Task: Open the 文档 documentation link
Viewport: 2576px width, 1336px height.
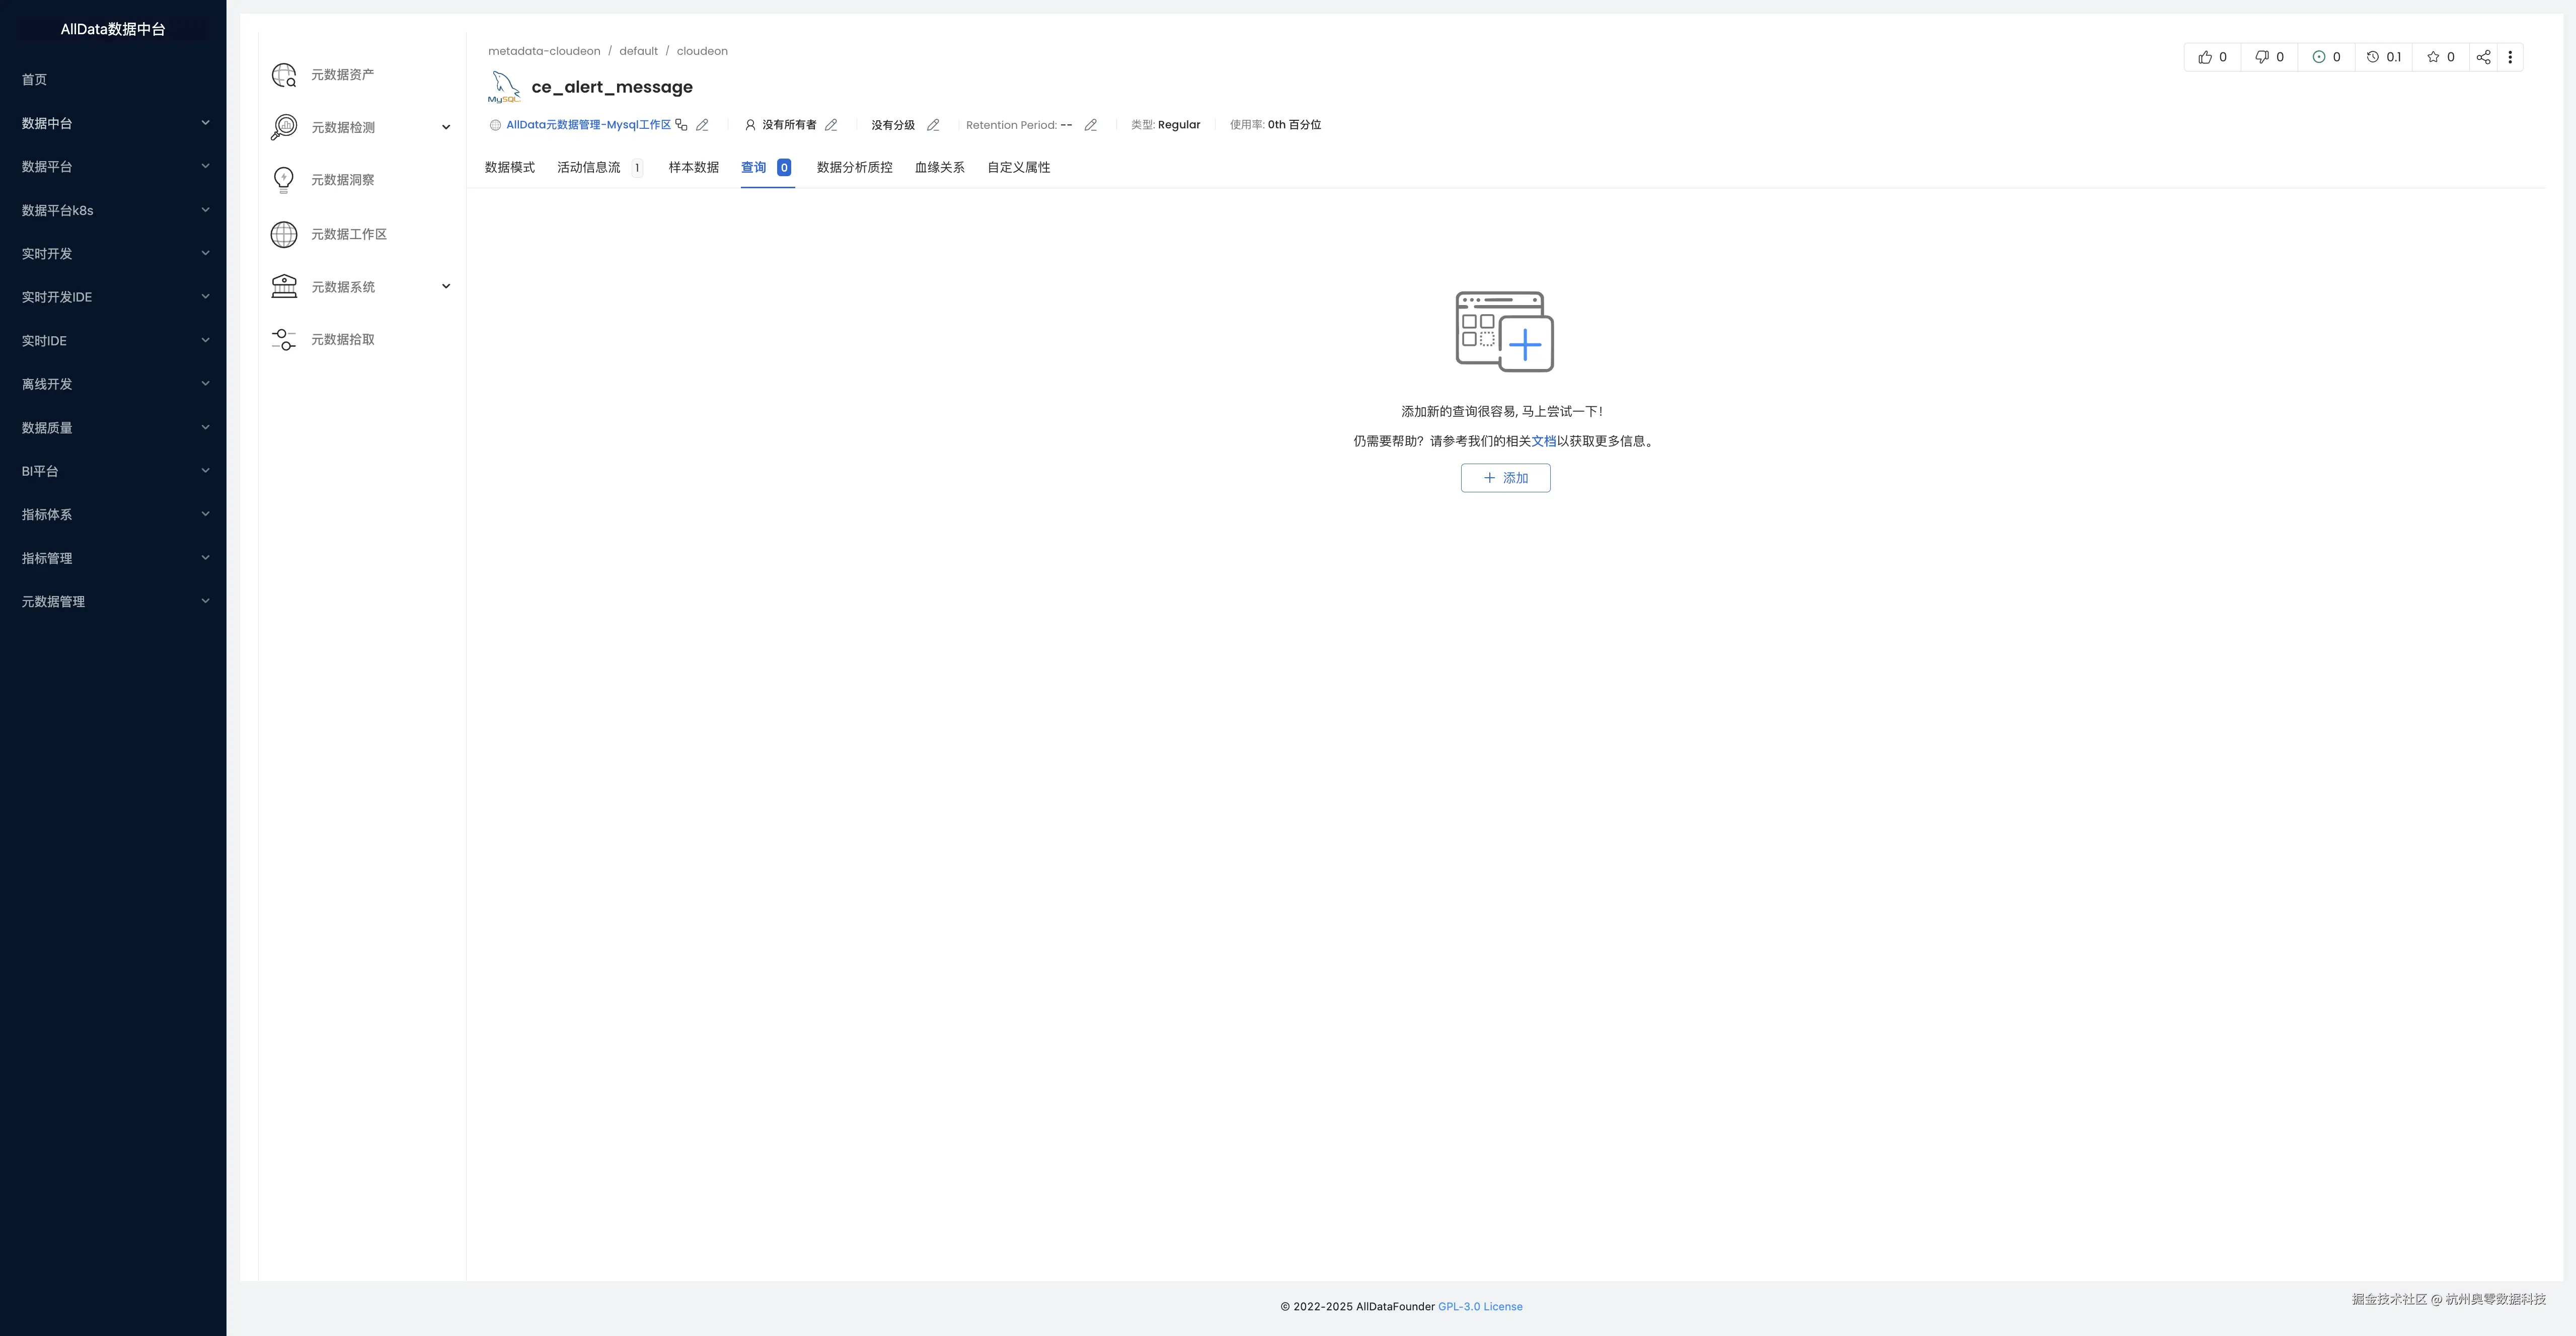Action: coord(1543,441)
